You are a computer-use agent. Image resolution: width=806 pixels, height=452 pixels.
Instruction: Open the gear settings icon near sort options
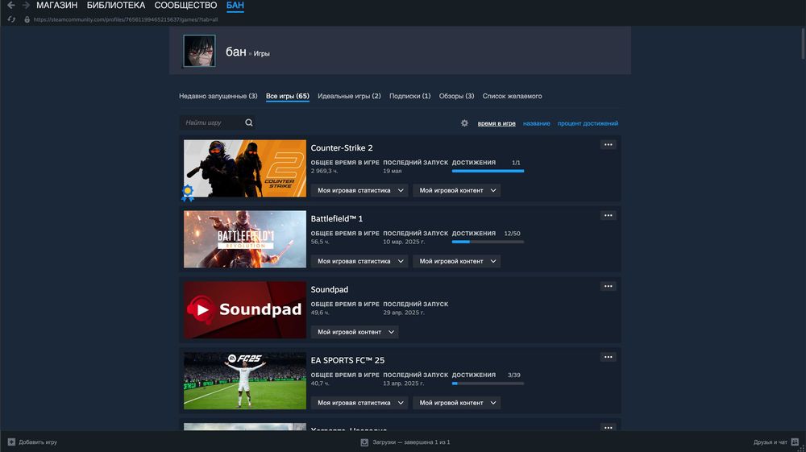(x=464, y=123)
